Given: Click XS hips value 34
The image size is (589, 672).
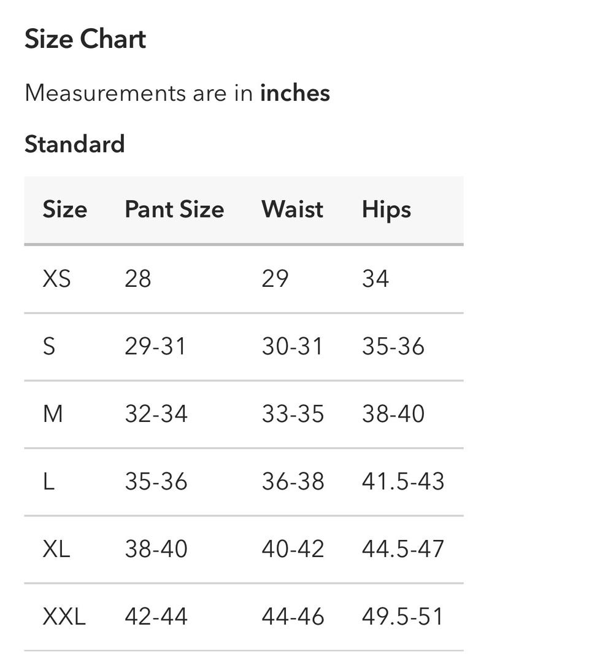Looking at the screenshot, I should point(375,279).
